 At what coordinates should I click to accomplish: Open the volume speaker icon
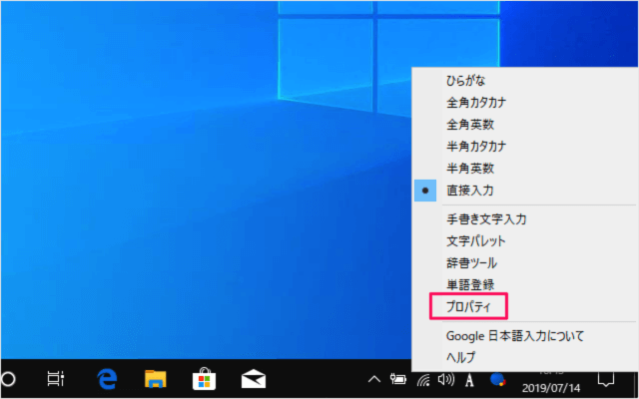click(x=445, y=379)
